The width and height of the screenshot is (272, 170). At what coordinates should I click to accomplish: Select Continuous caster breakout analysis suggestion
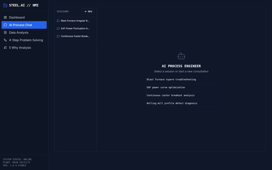pyautogui.click(x=181, y=95)
